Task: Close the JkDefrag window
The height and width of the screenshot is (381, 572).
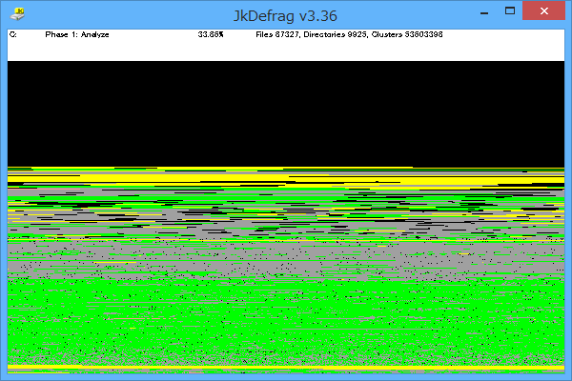Action: point(544,10)
